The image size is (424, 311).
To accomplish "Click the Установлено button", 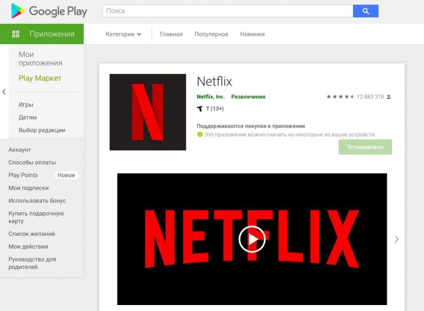I will pyautogui.click(x=366, y=147).
